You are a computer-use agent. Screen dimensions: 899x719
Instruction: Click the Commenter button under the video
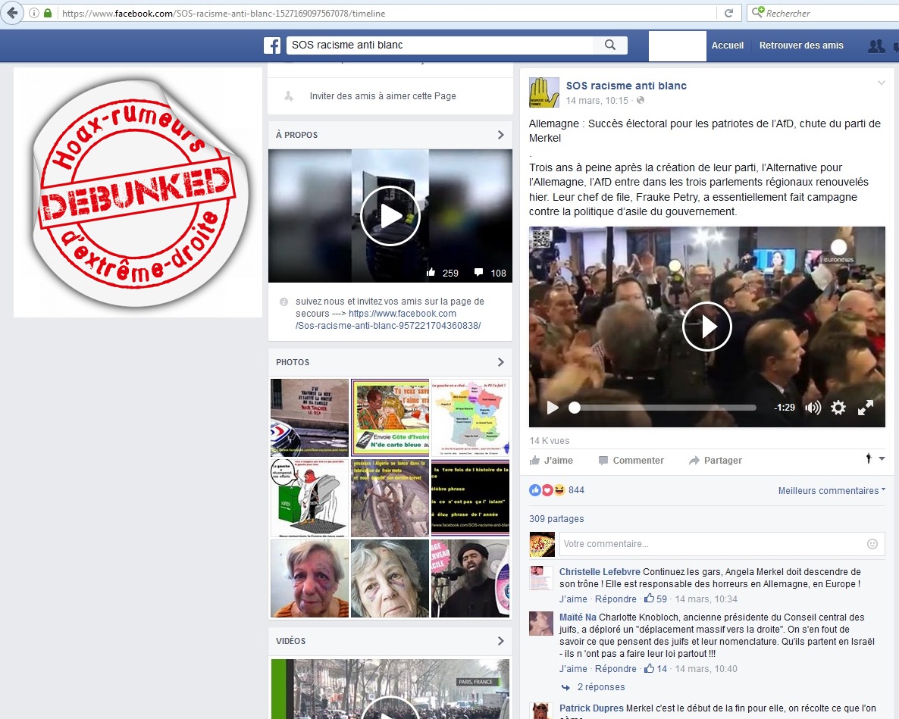[631, 460]
